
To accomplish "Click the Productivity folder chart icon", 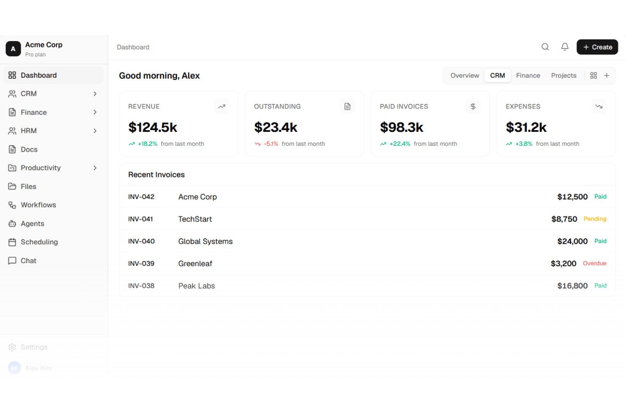I will (x=12, y=168).
